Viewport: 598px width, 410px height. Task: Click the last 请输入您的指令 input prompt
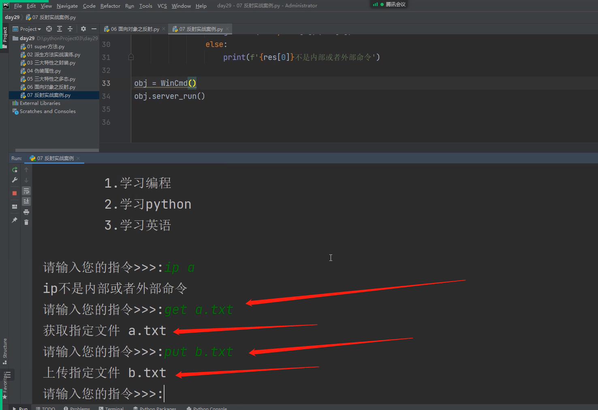pos(103,394)
